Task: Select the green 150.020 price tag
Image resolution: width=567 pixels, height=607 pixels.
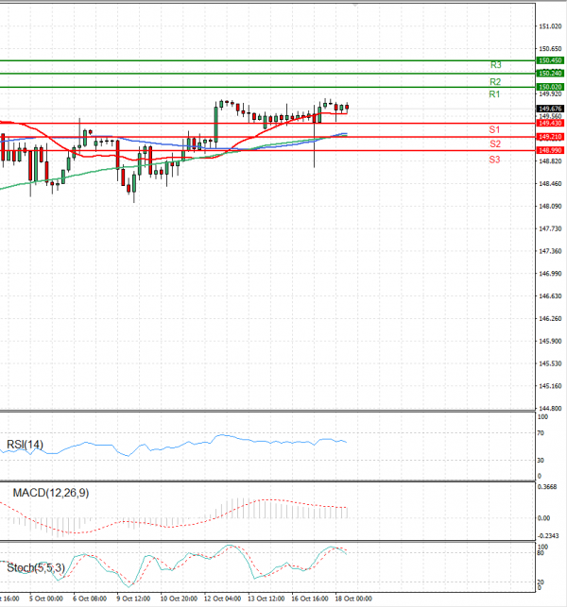Action: [550, 87]
